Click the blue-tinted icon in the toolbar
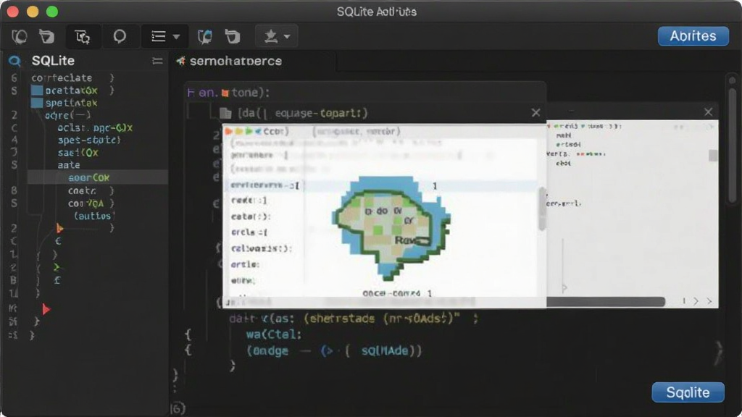 pos(204,36)
